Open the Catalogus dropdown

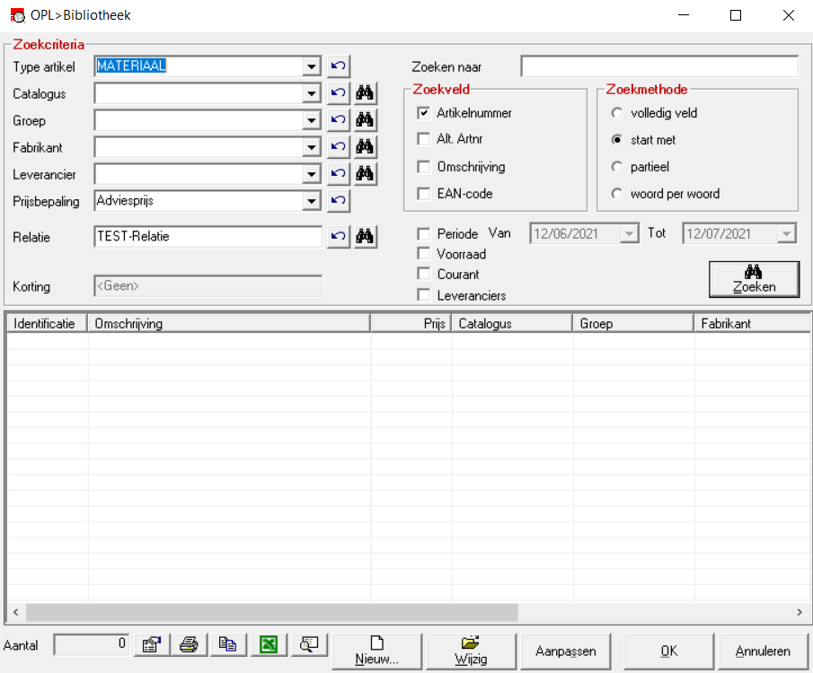[x=311, y=93]
